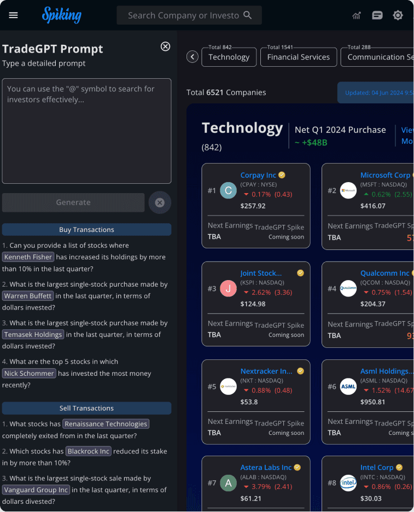Click the Buy Transactions header
Screen dimensions: 414x512
pyautogui.click(x=86, y=230)
